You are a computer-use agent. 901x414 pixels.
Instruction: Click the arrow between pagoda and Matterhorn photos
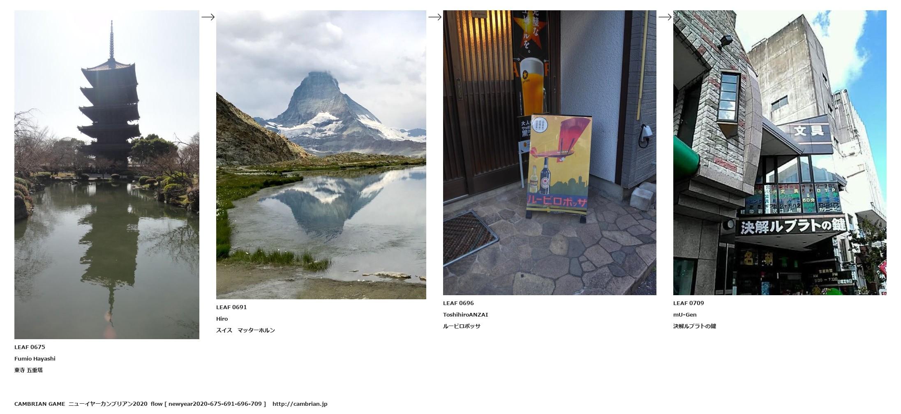point(208,17)
